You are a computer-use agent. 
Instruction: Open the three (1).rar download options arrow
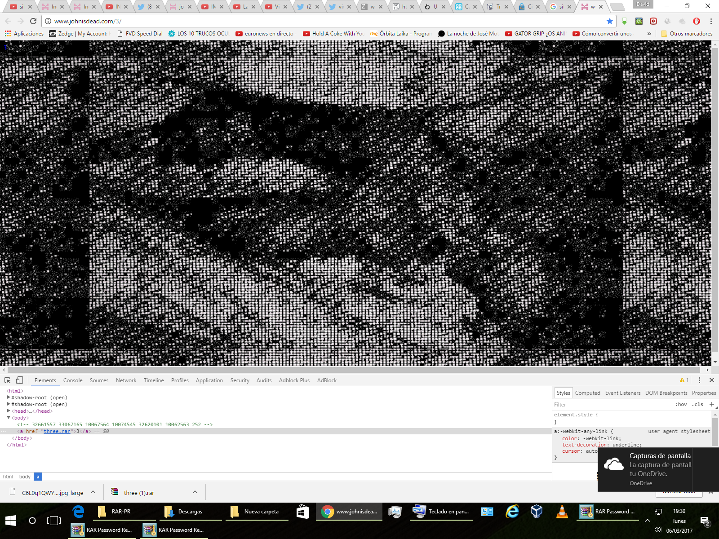(195, 492)
